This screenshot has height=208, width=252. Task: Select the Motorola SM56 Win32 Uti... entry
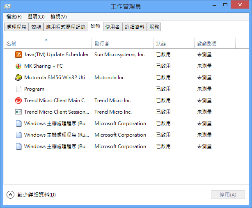click(56, 78)
